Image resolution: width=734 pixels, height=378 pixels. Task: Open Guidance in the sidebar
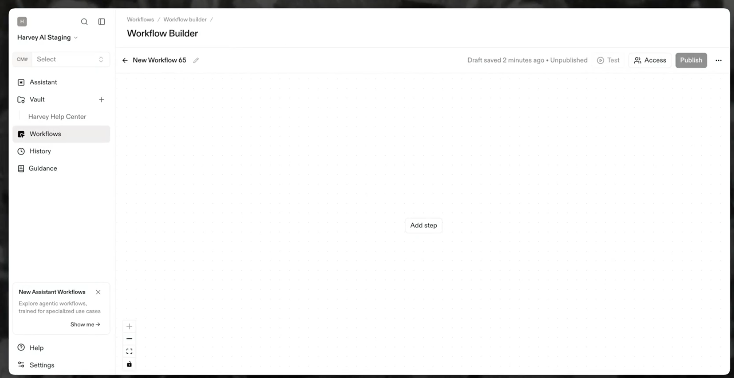tap(42, 168)
